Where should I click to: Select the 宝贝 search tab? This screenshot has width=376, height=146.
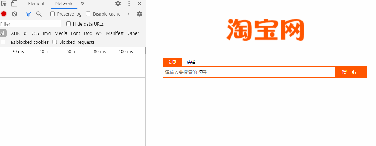(x=172, y=62)
